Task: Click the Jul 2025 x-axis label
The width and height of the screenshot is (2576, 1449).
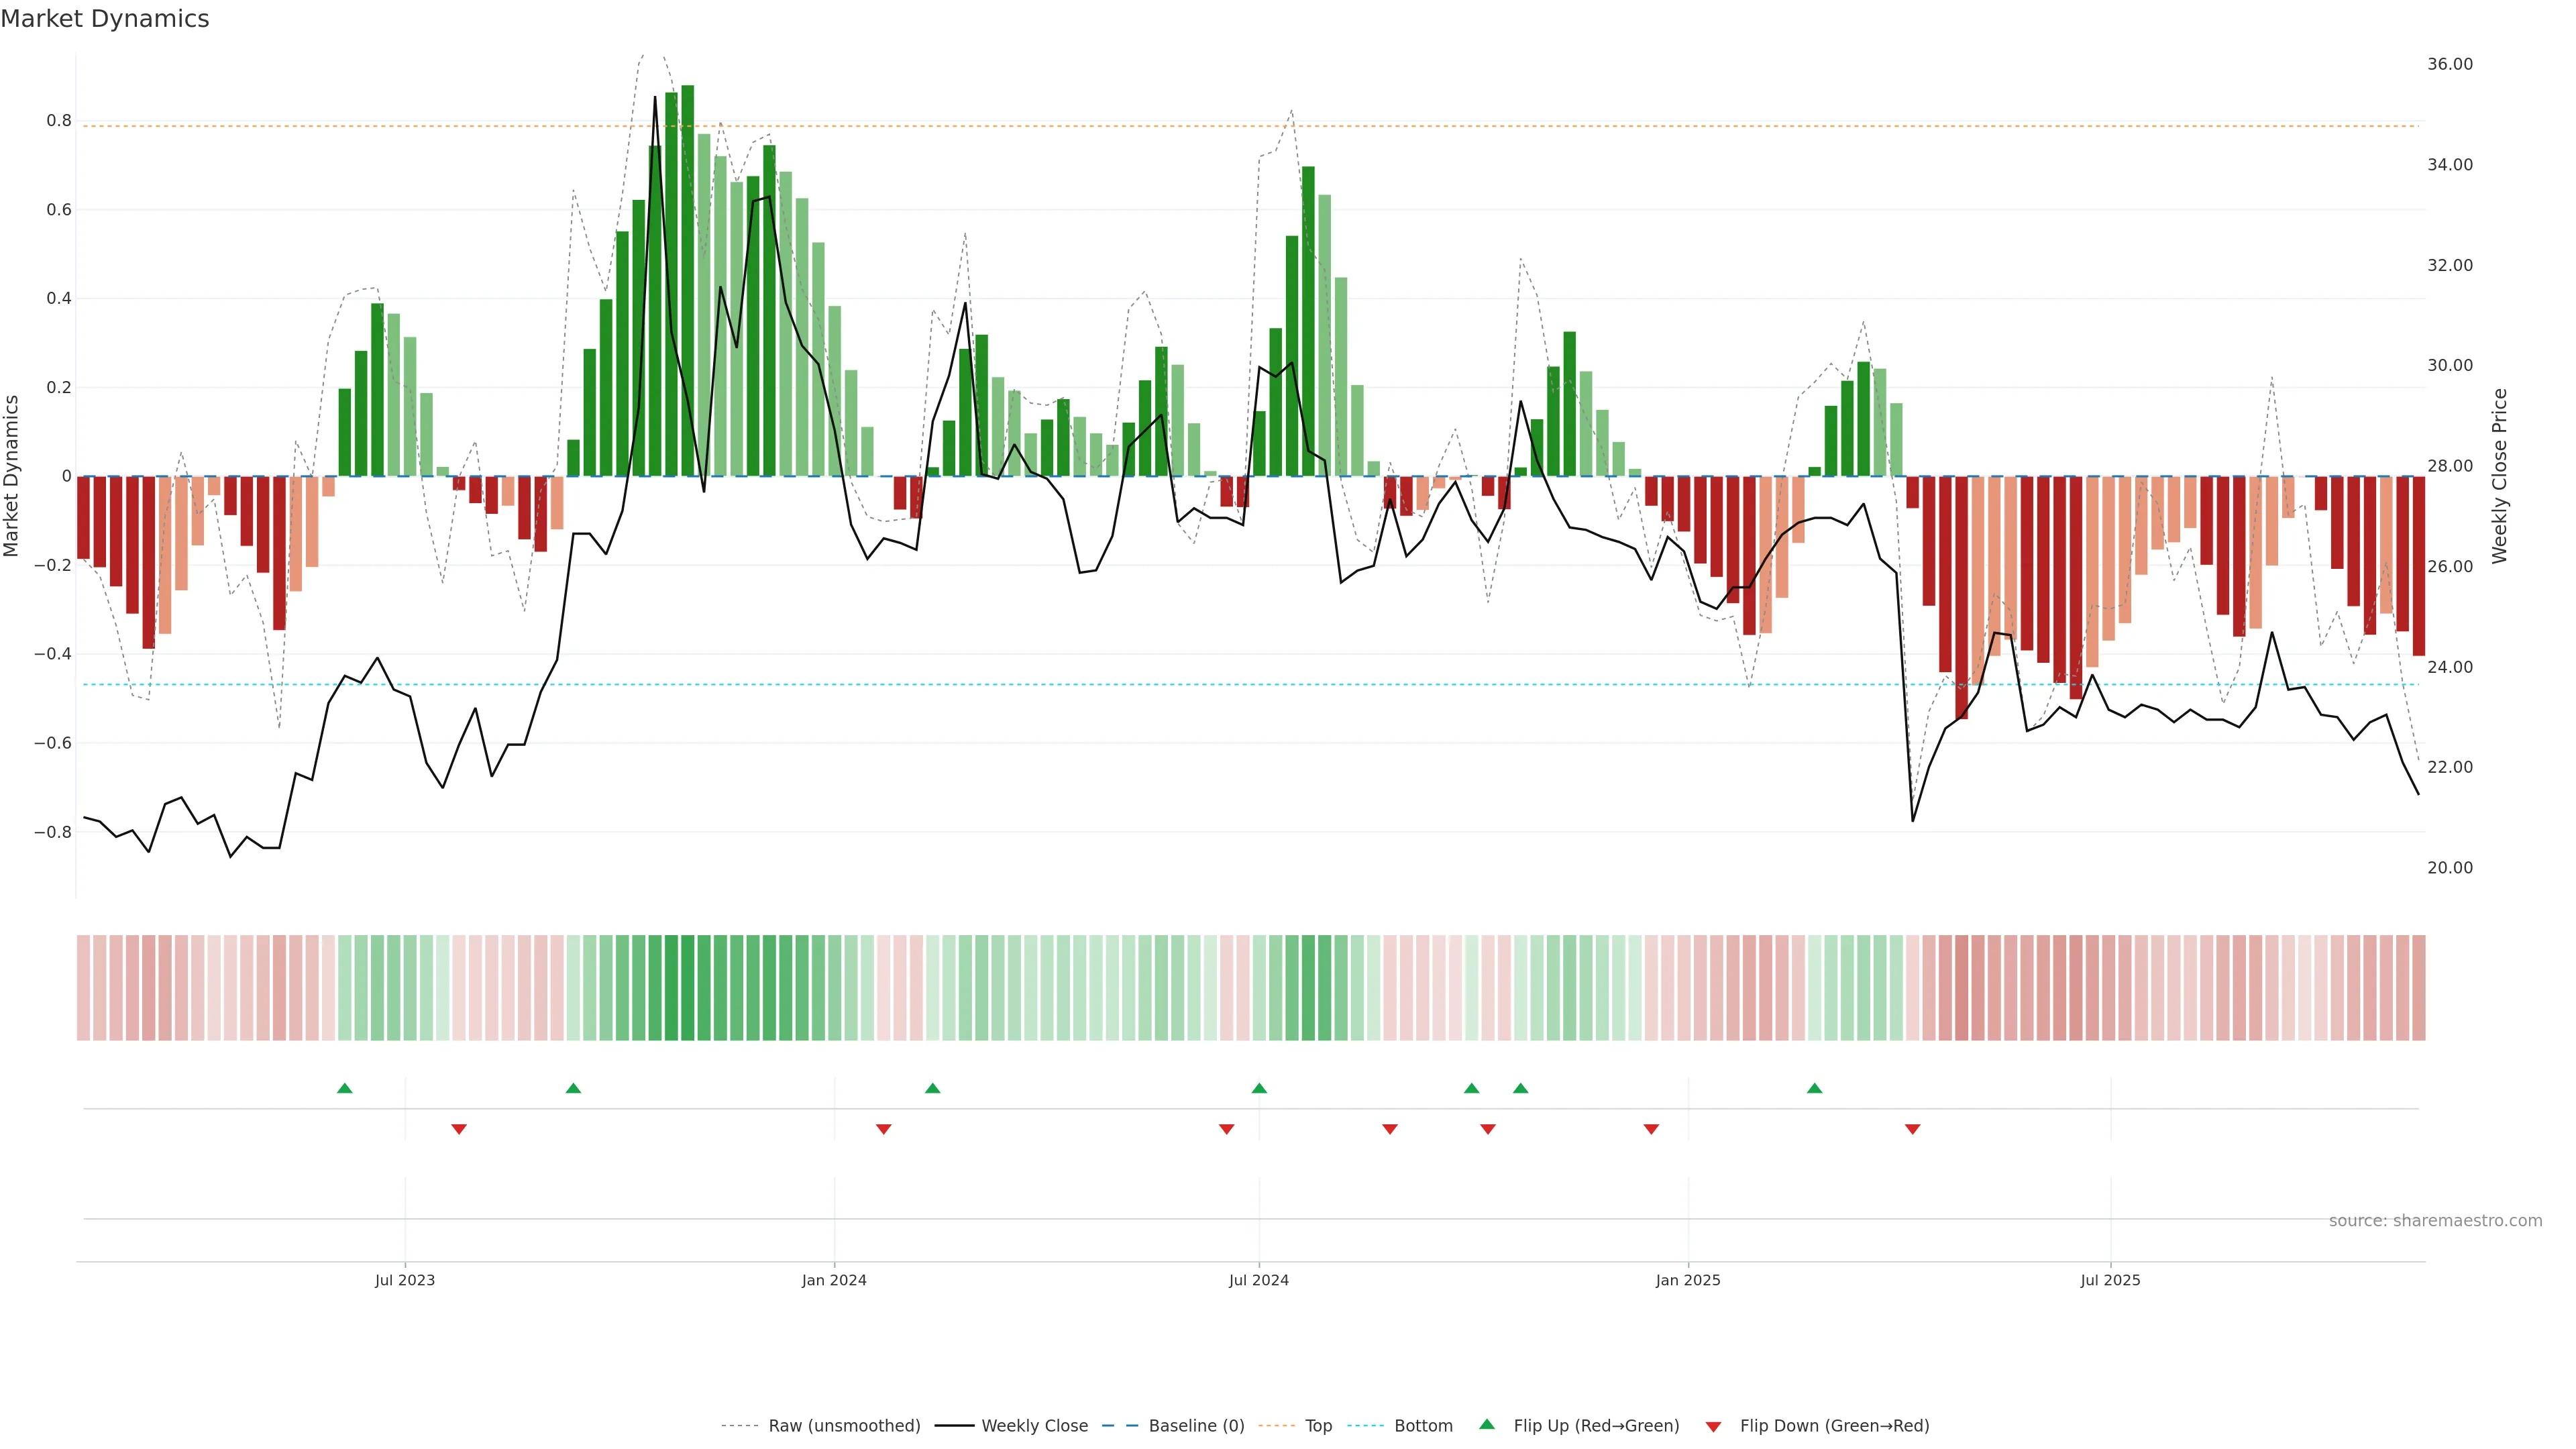Action: pos(2110,1280)
